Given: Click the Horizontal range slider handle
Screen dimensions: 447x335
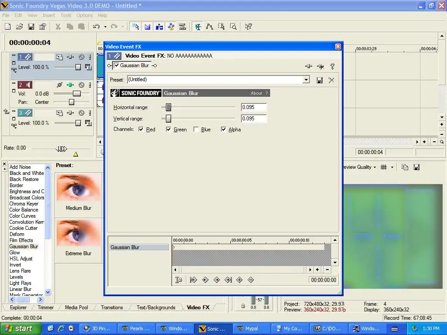Looking at the screenshot, I should [168, 107].
